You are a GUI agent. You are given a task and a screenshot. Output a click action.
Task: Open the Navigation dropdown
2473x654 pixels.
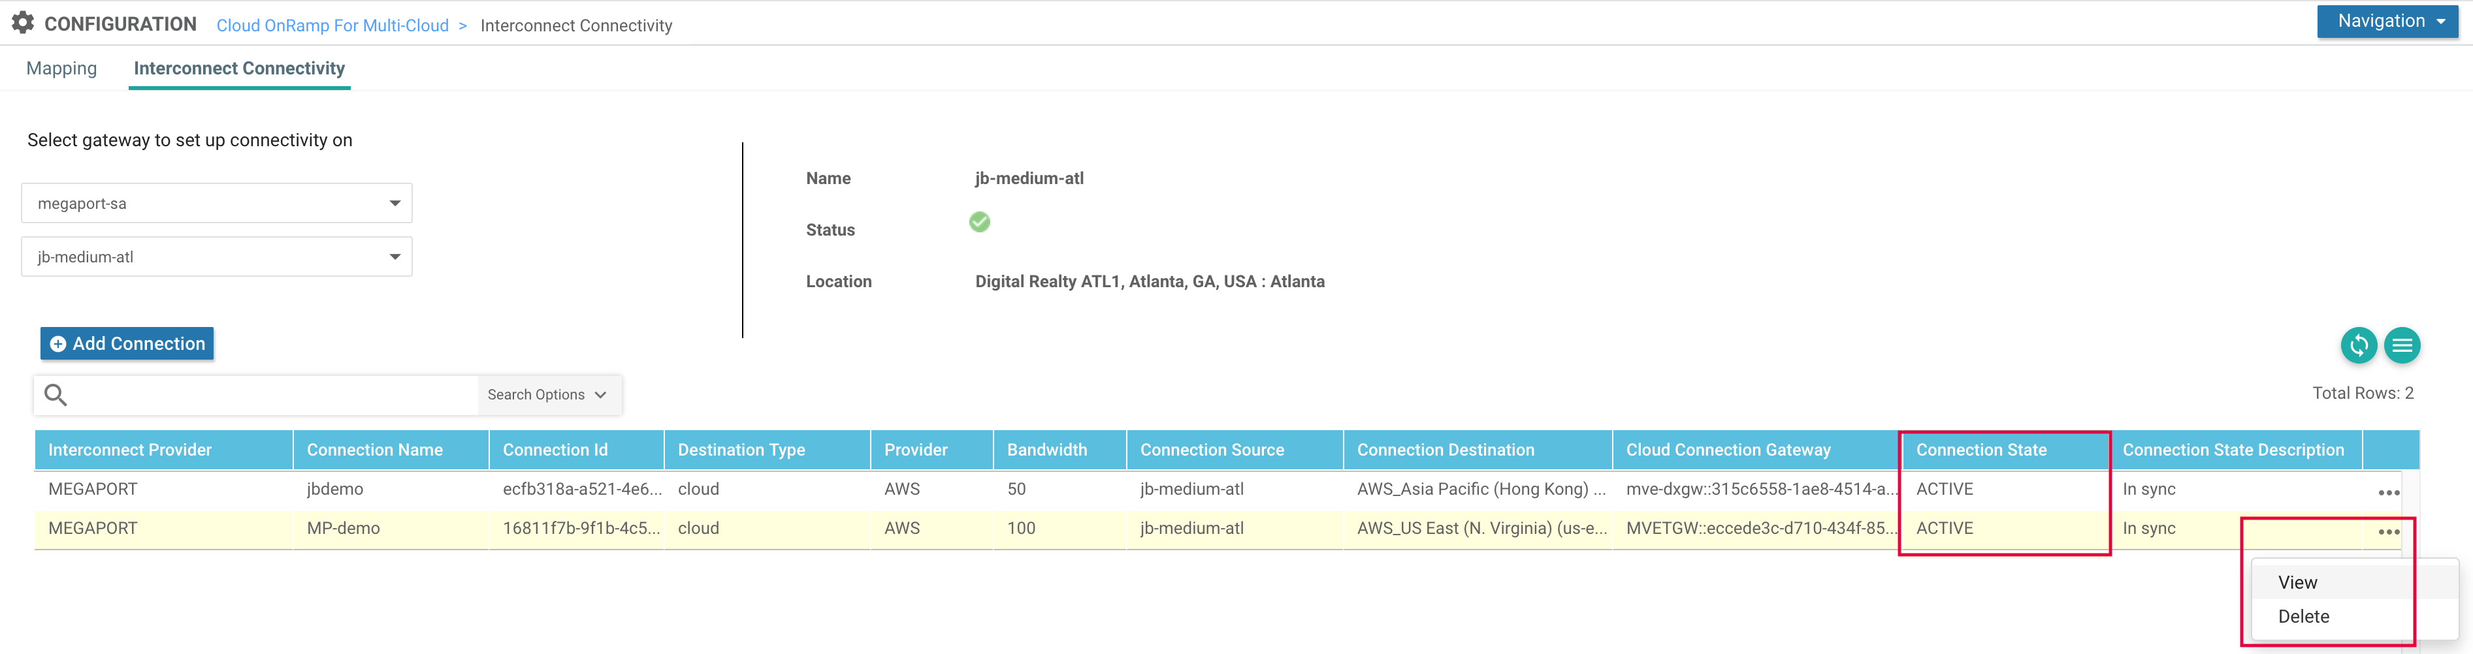coord(2387,20)
